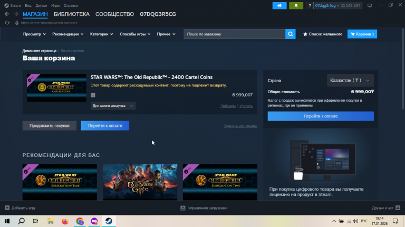Screen dimensions: 405x227
Task: Open the announcements megaphone button
Action: pos(279,5)
